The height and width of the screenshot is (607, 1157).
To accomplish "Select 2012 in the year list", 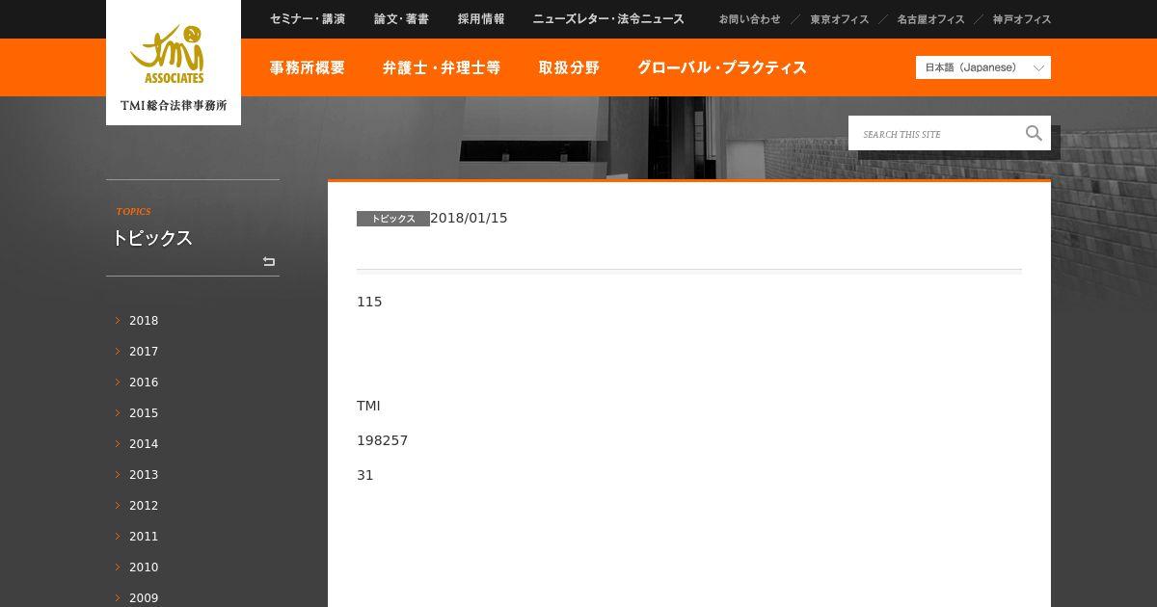I will (144, 506).
